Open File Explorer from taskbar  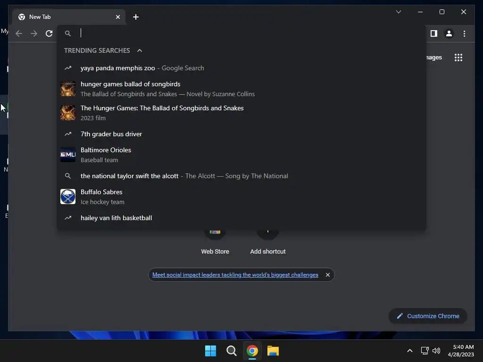[273, 351]
